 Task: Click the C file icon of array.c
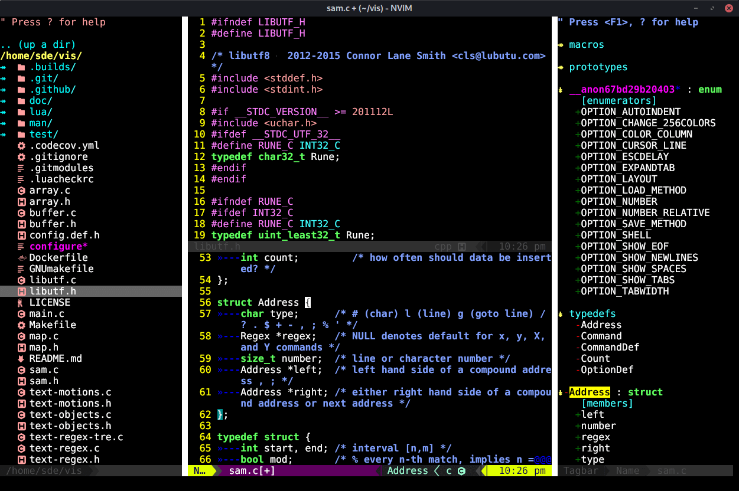pos(21,191)
